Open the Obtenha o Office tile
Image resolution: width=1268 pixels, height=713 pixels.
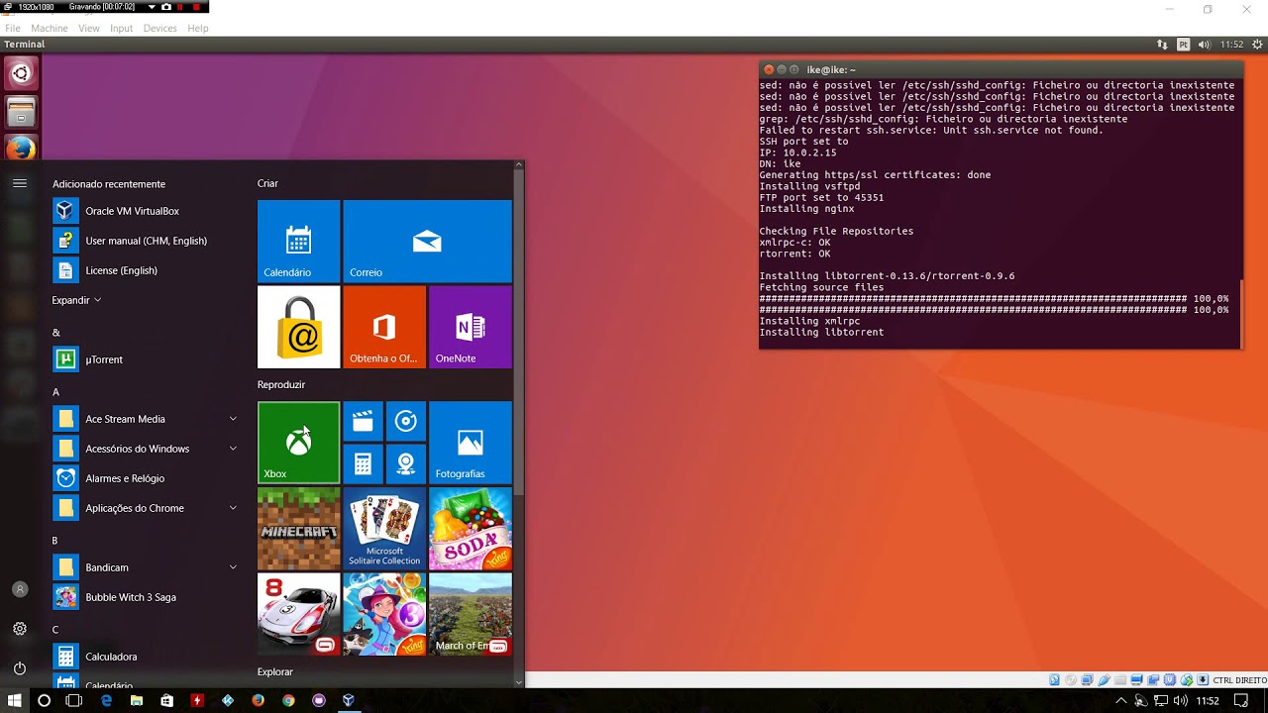coord(384,327)
